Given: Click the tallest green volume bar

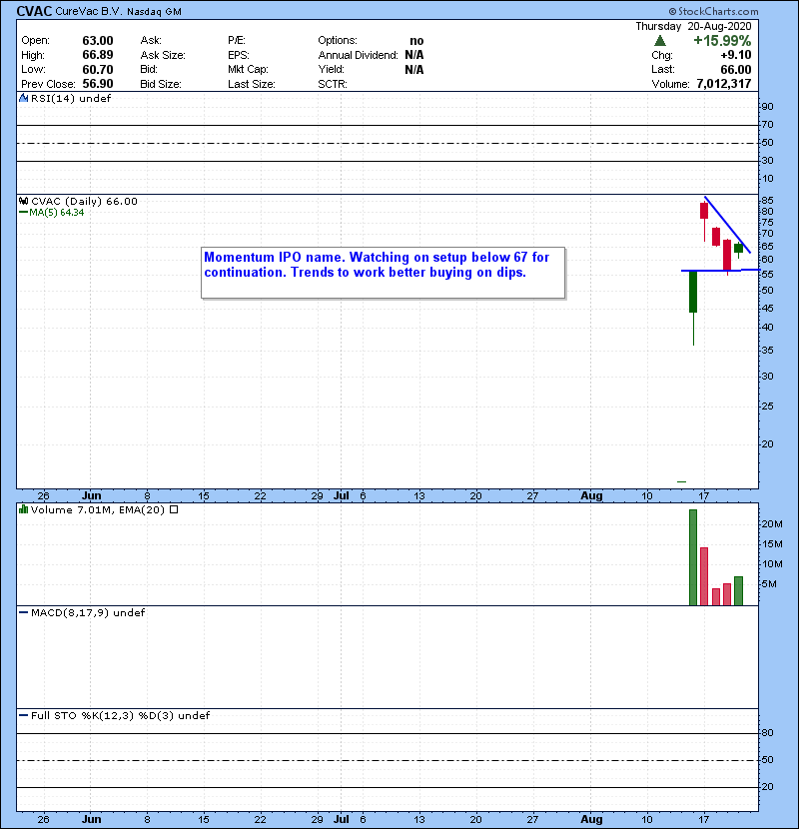Looking at the screenshot, I should coord(693,557).
